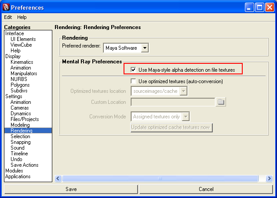The width and height of the screenshot is (277, 198).
Task: Open the Help menu
Action: 22,17
